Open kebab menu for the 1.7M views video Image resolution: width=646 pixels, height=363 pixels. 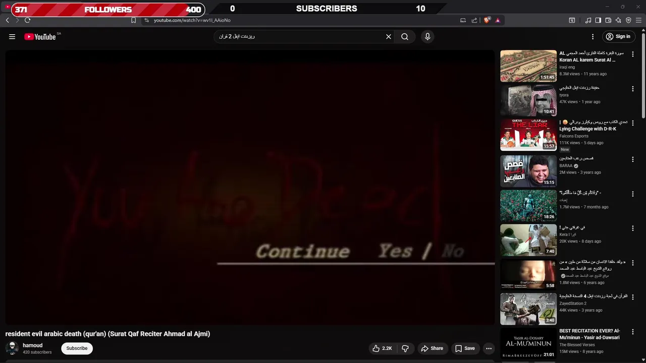tap(632, 194)
